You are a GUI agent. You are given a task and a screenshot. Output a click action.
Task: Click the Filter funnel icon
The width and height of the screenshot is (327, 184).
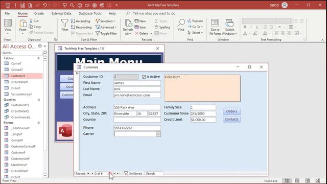(x=65, y=25)
